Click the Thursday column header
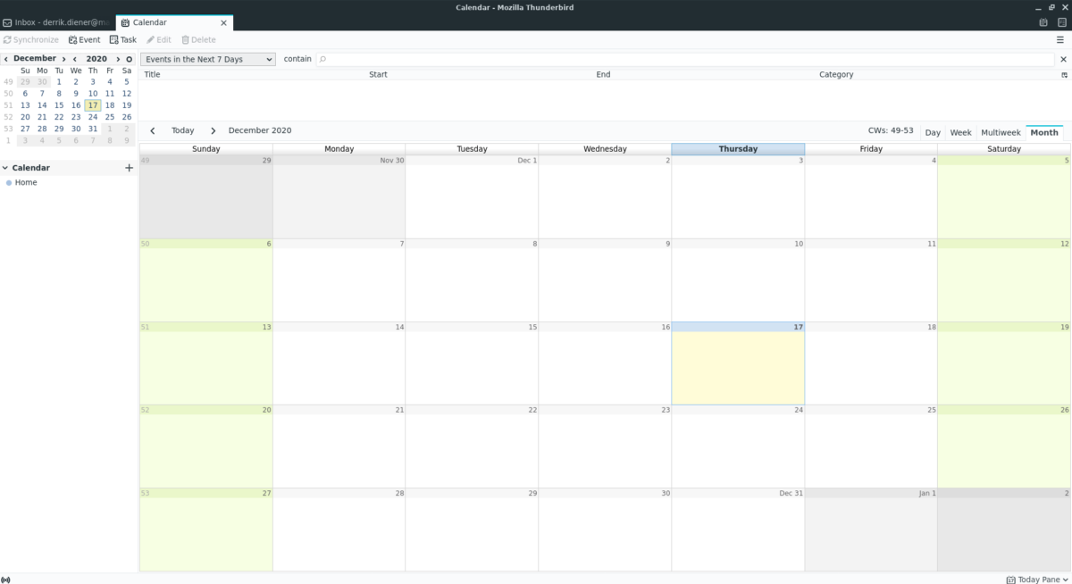The image size is (1072, 584). 738,149
